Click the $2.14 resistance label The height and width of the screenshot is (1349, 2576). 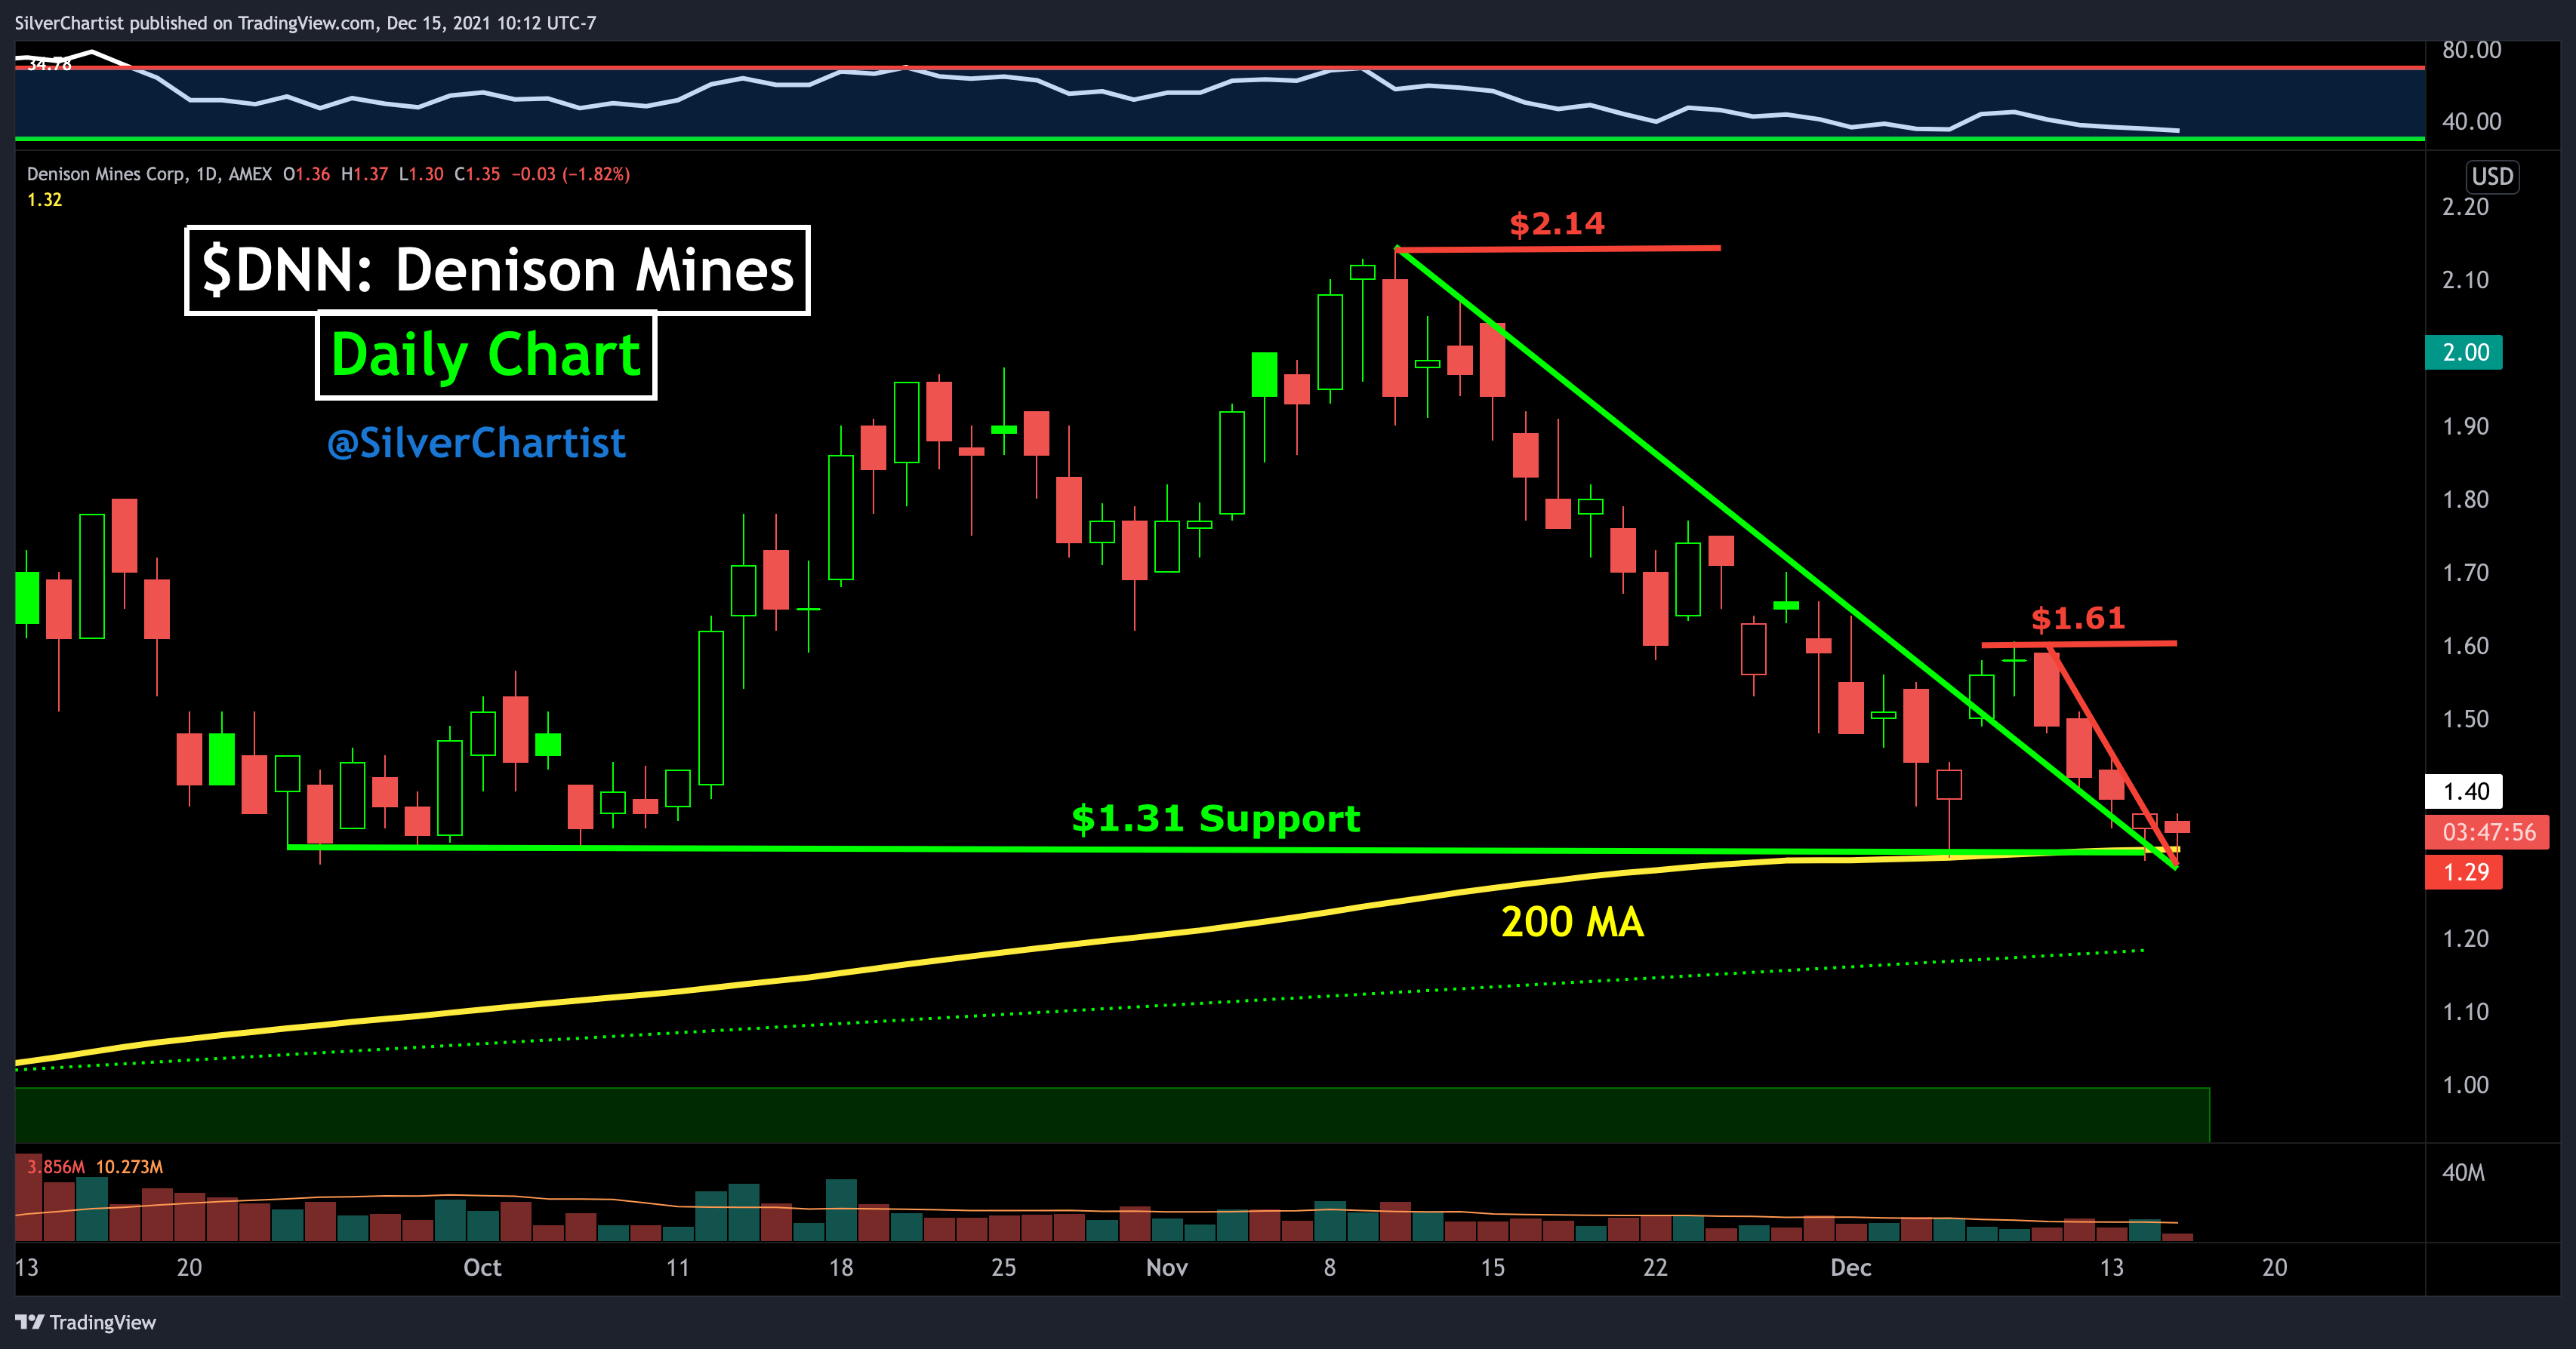[x=1556, y=224]
